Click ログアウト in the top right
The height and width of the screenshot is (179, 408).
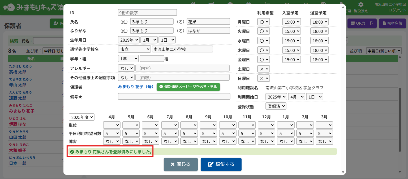397,10
